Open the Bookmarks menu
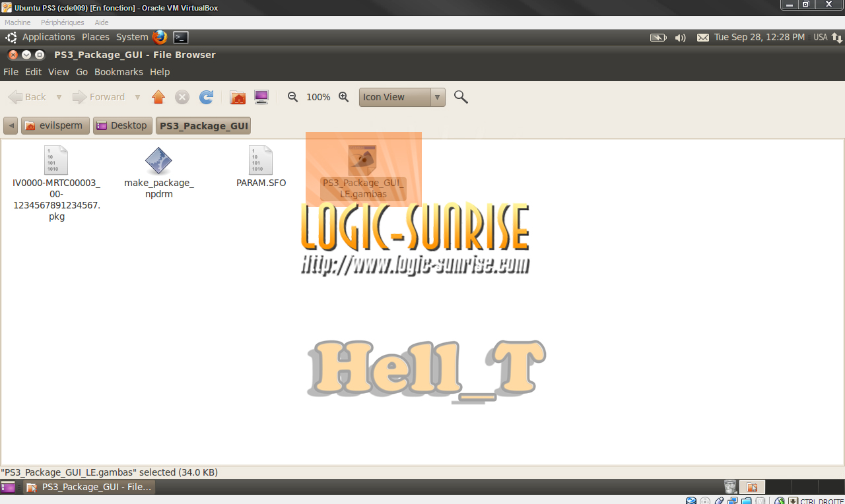The width and height of the screenshot is (845, 504). [x=119, y=72]
